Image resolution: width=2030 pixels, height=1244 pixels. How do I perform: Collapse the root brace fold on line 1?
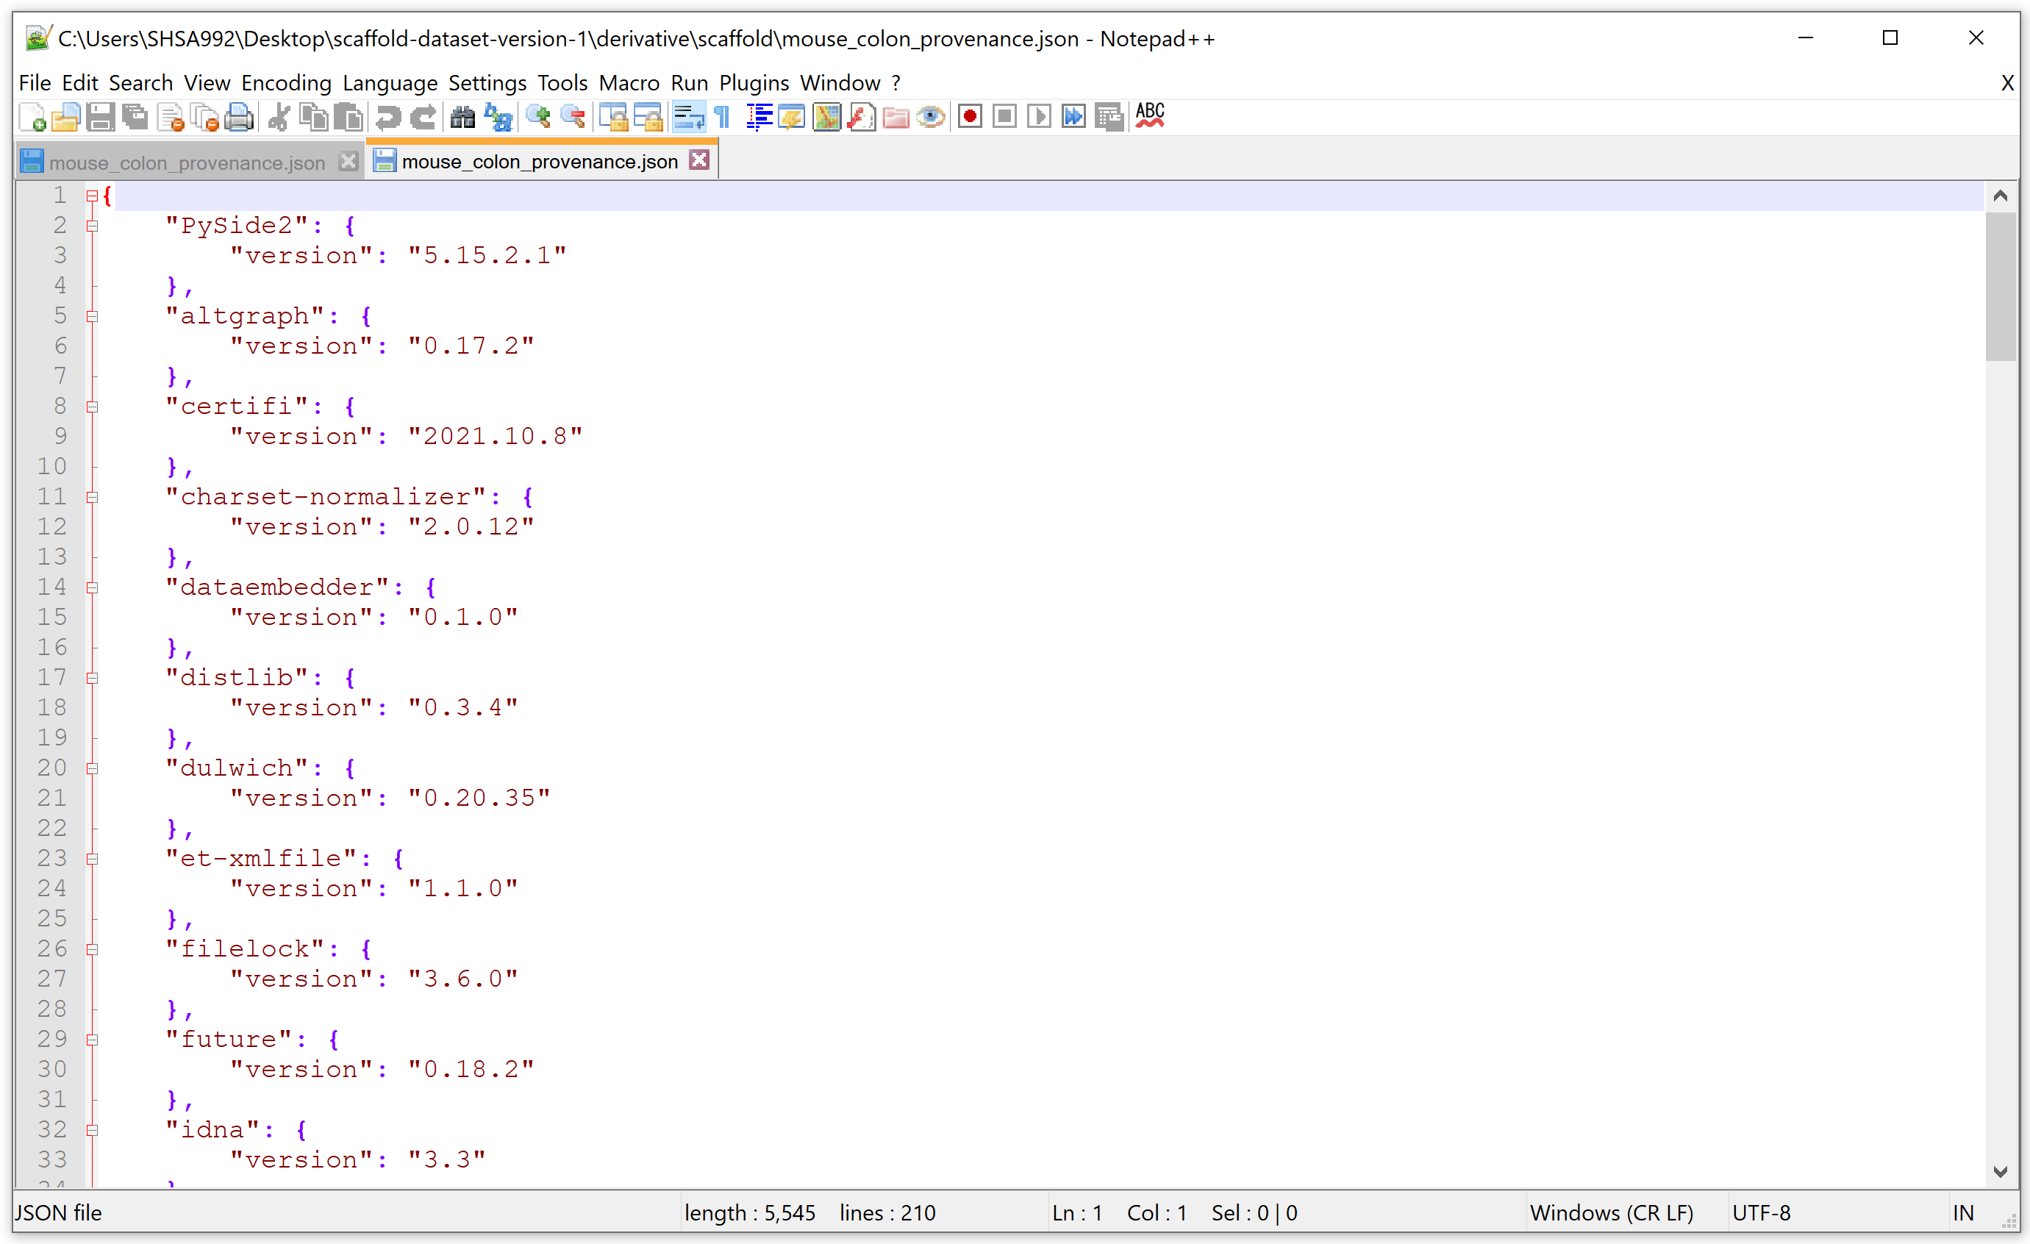click(x=93, y=196)
